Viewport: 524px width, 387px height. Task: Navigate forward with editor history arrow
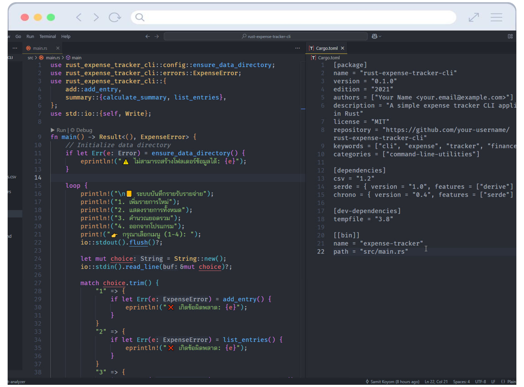(x=157, y=36)
